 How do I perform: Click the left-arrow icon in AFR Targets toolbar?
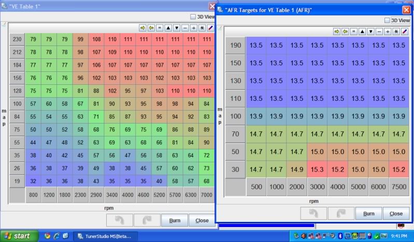click(x=345, y=32)
